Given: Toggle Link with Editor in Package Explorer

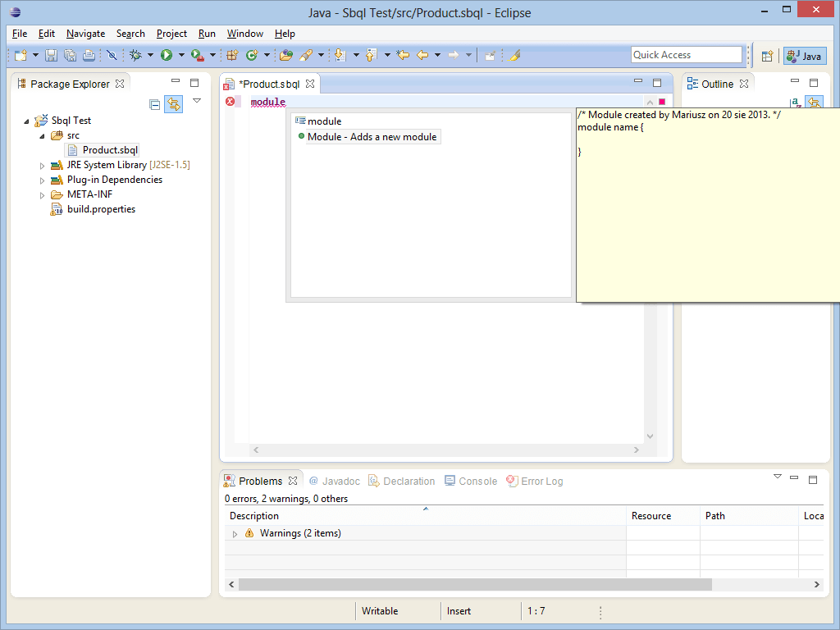Looking at the screenshot, I should click(174, 104).
